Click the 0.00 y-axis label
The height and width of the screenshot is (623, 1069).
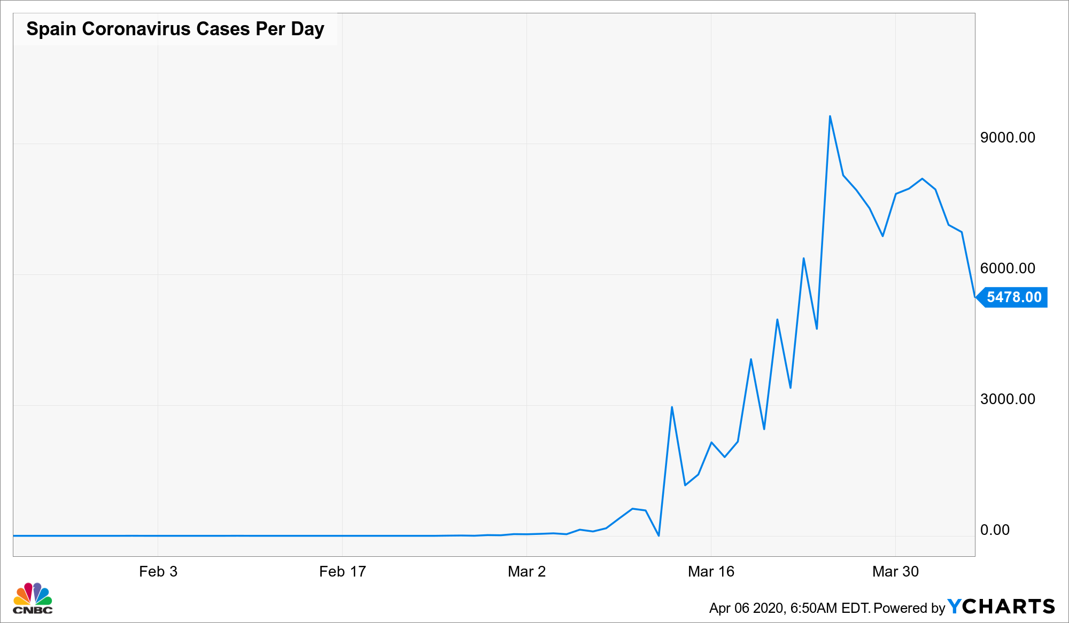(x=995, y=530)
